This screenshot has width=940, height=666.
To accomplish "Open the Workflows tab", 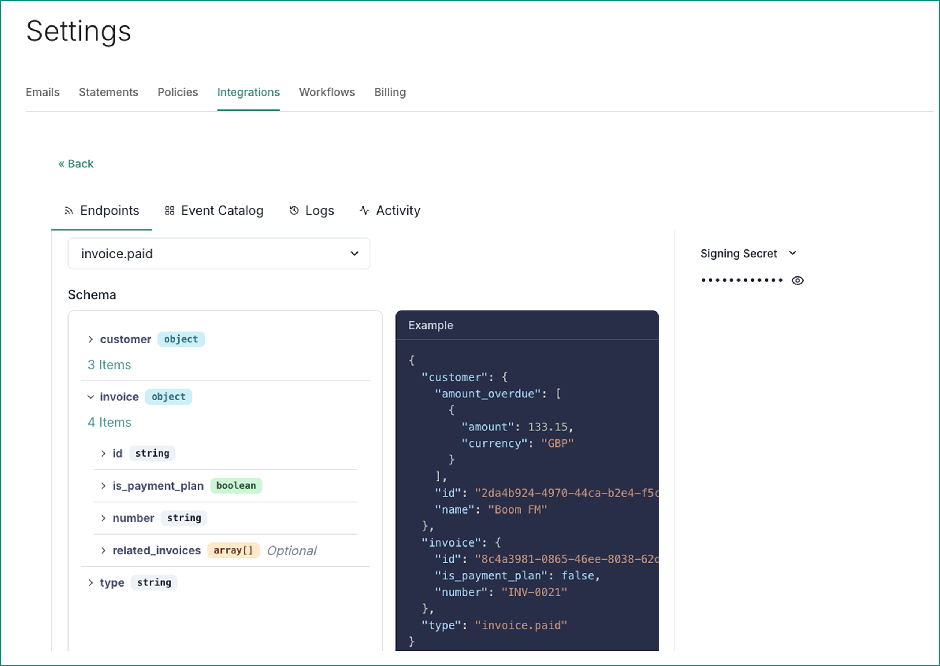I will click(327, 92).
